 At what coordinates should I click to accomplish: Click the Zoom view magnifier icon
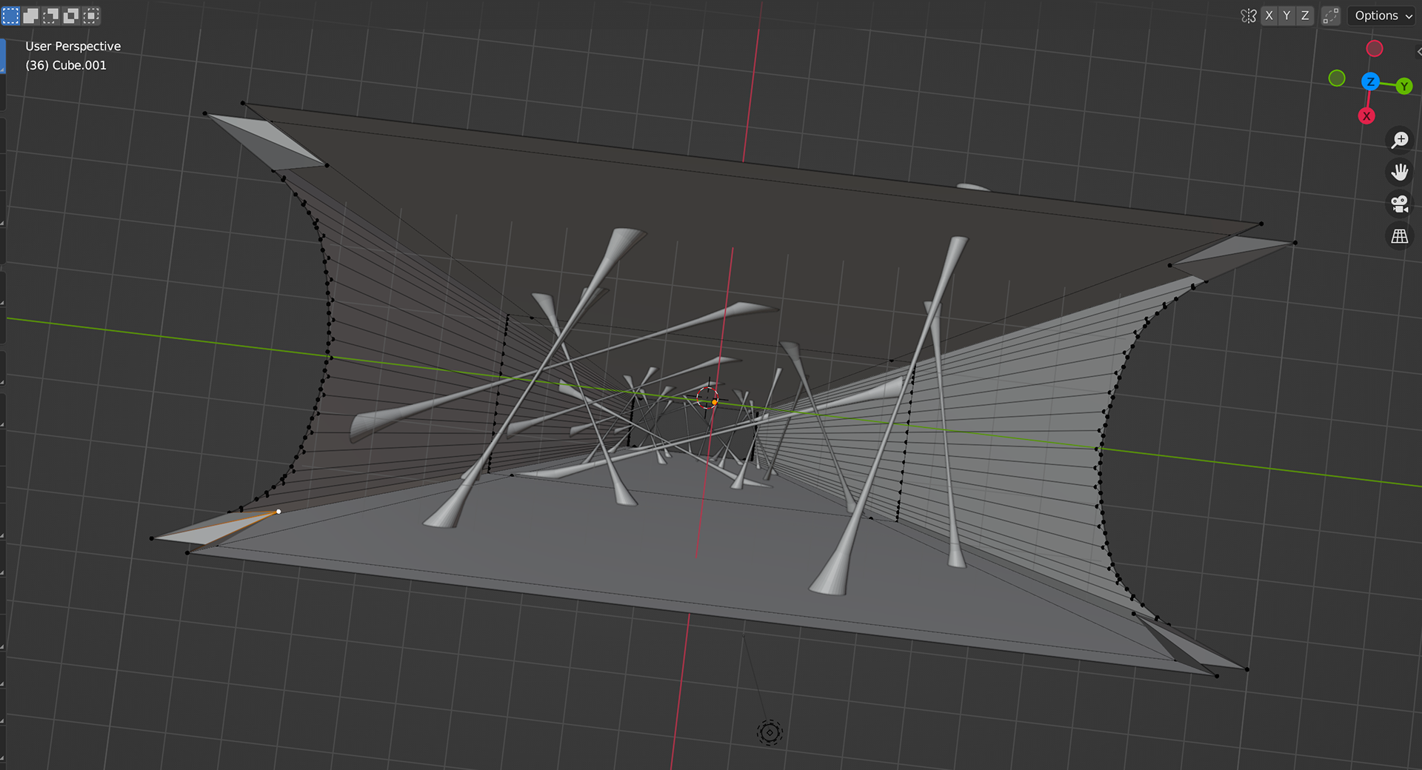click(x=1400, y=140)
